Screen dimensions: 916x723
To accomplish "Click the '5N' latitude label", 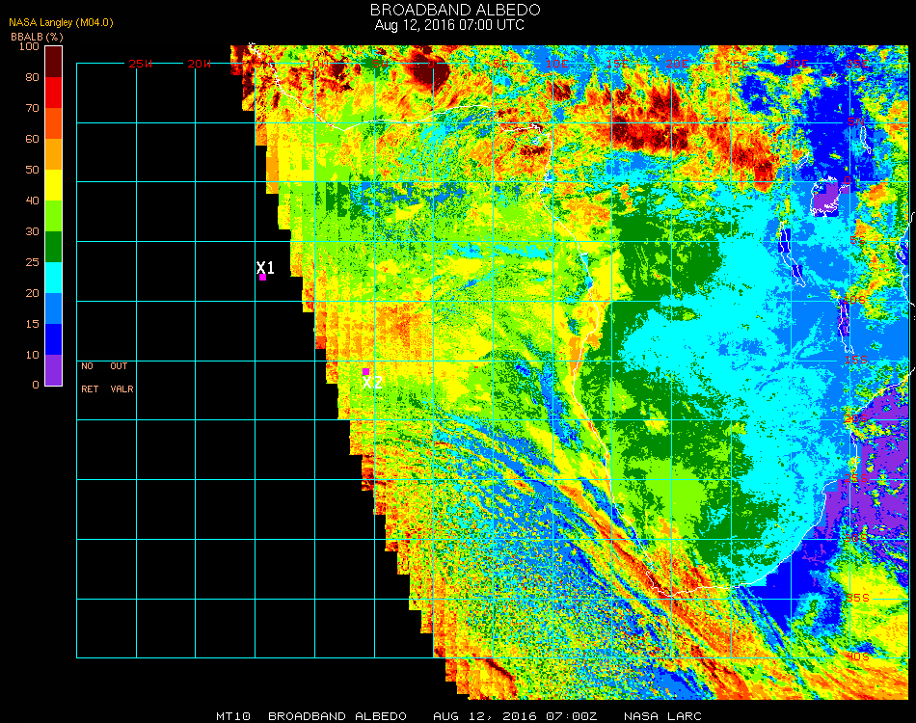I will tap(855, 122).
